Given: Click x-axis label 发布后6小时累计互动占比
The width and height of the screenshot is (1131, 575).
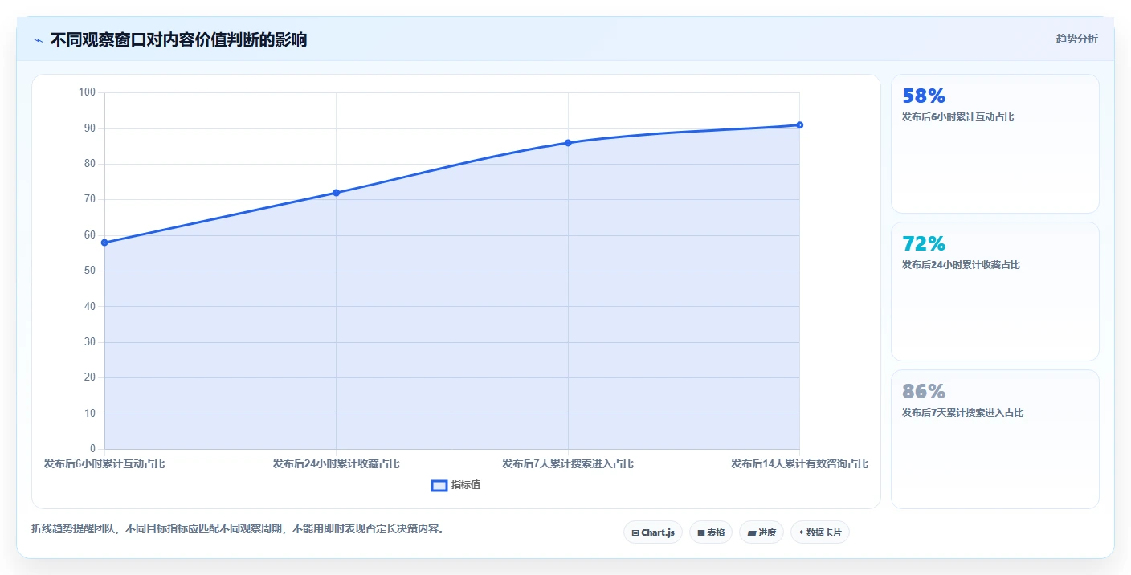Looking at the screenshot, I should pyautogui.click(x=104, y=463).
